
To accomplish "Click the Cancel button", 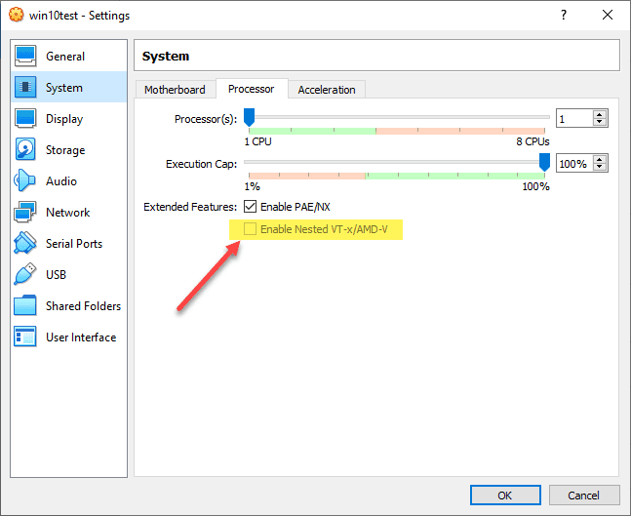I will point(584,496).
